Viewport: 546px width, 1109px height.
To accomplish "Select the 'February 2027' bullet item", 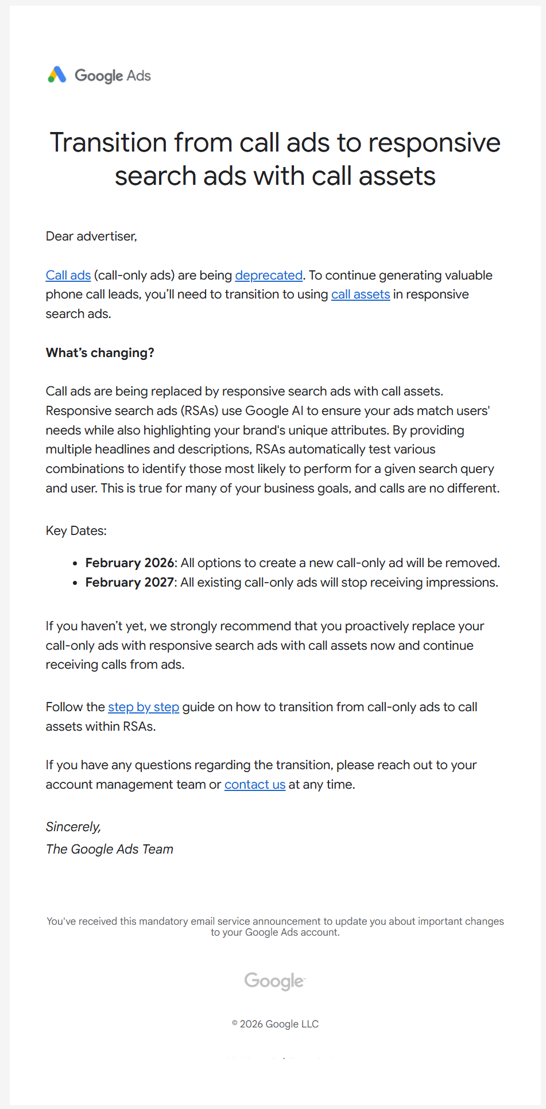I will [292, 583].
